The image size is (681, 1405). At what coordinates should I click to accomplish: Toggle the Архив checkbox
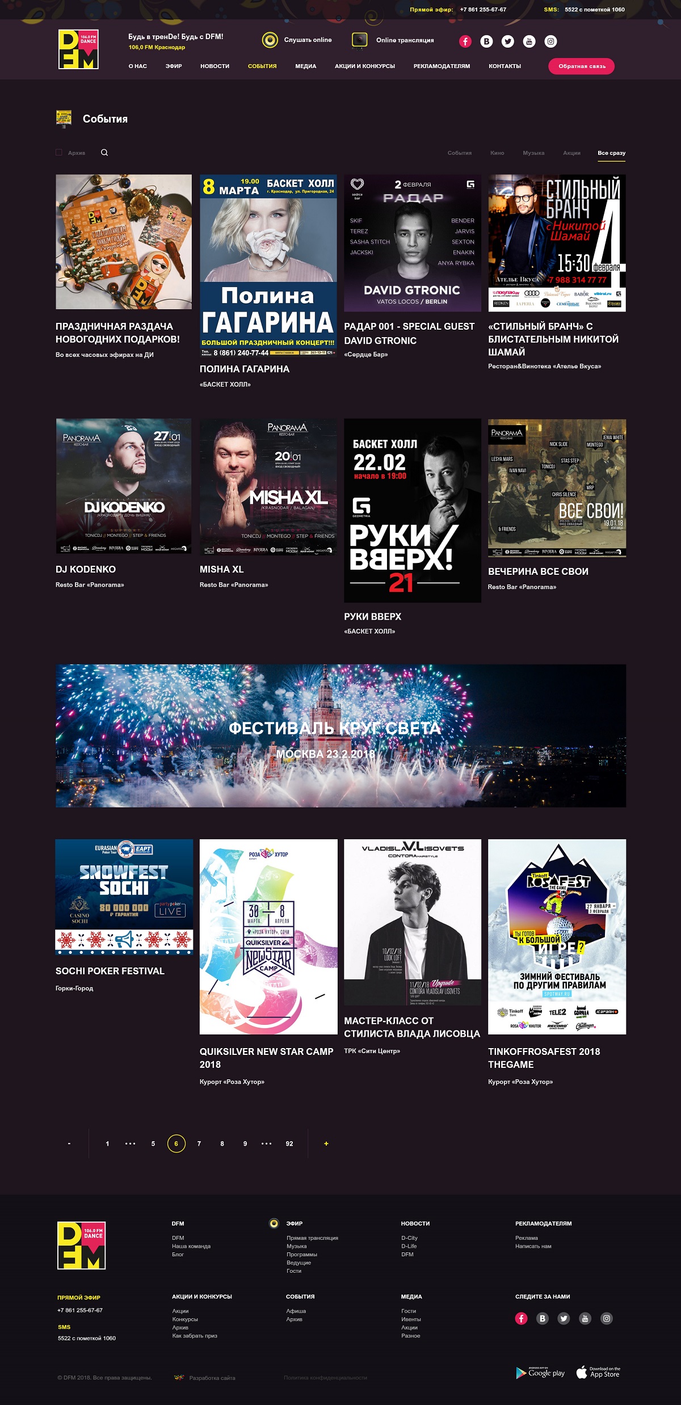59,153
